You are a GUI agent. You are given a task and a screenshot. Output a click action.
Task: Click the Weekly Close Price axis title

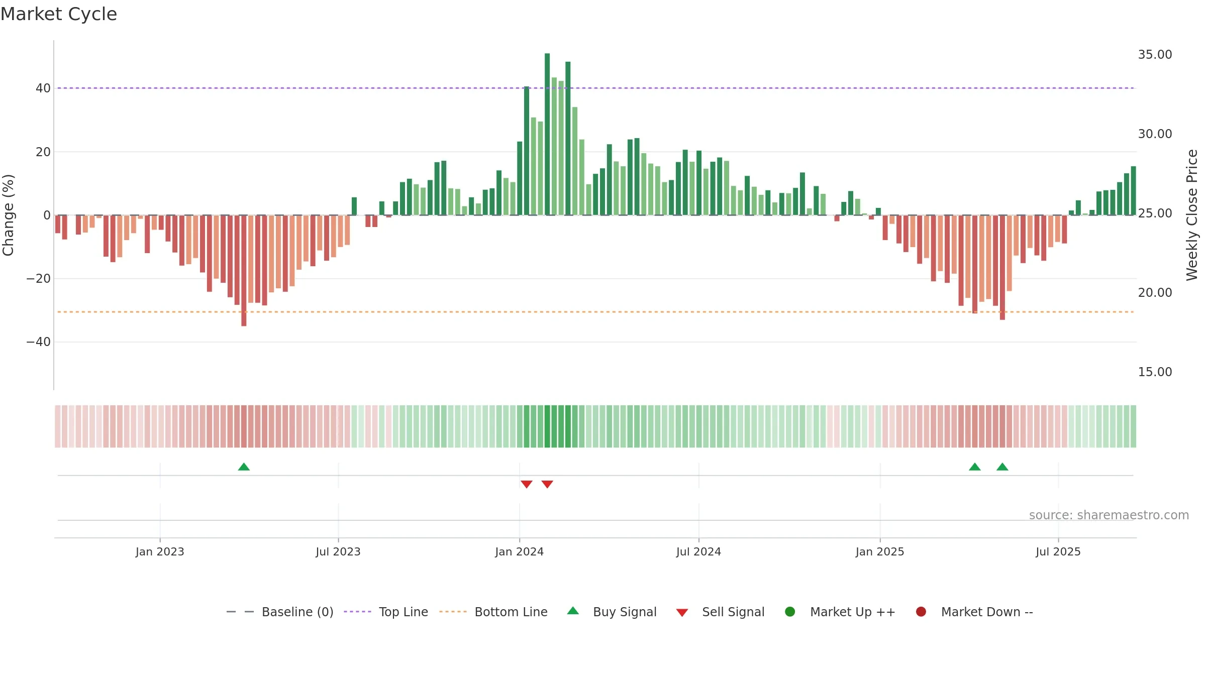tap(1192, 215)
